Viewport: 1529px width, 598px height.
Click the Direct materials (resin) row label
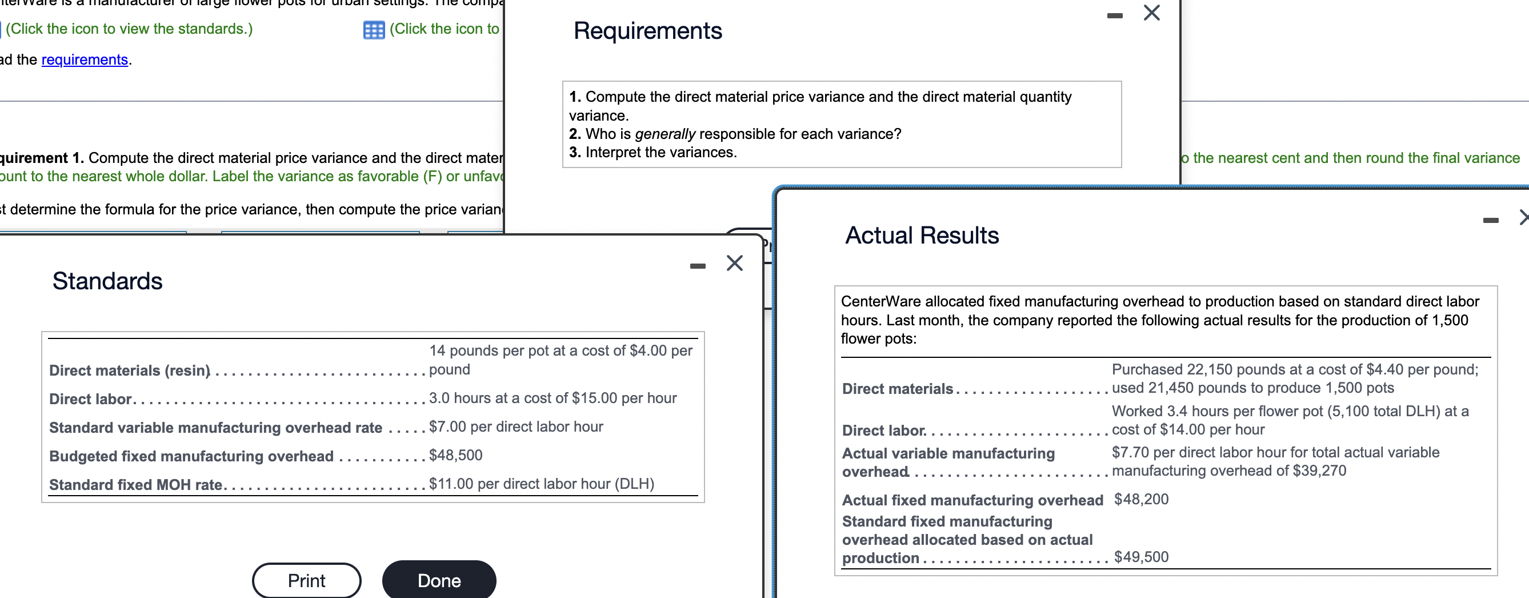pyautogui.click(x=130, y=370)
